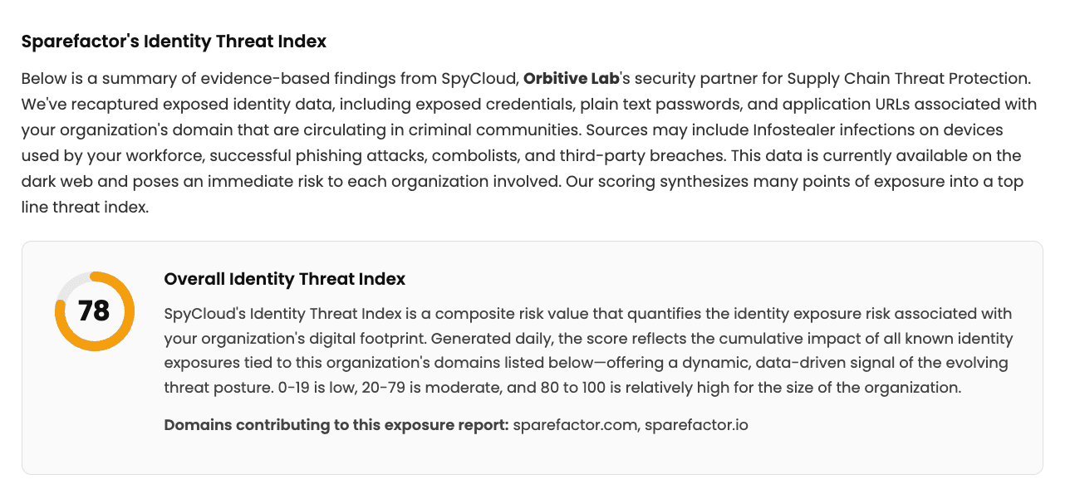Select the "Sparefactor's Identity Threat Index" heading
The height and width of the screenshot is (494, 1075).
[174, 42]
